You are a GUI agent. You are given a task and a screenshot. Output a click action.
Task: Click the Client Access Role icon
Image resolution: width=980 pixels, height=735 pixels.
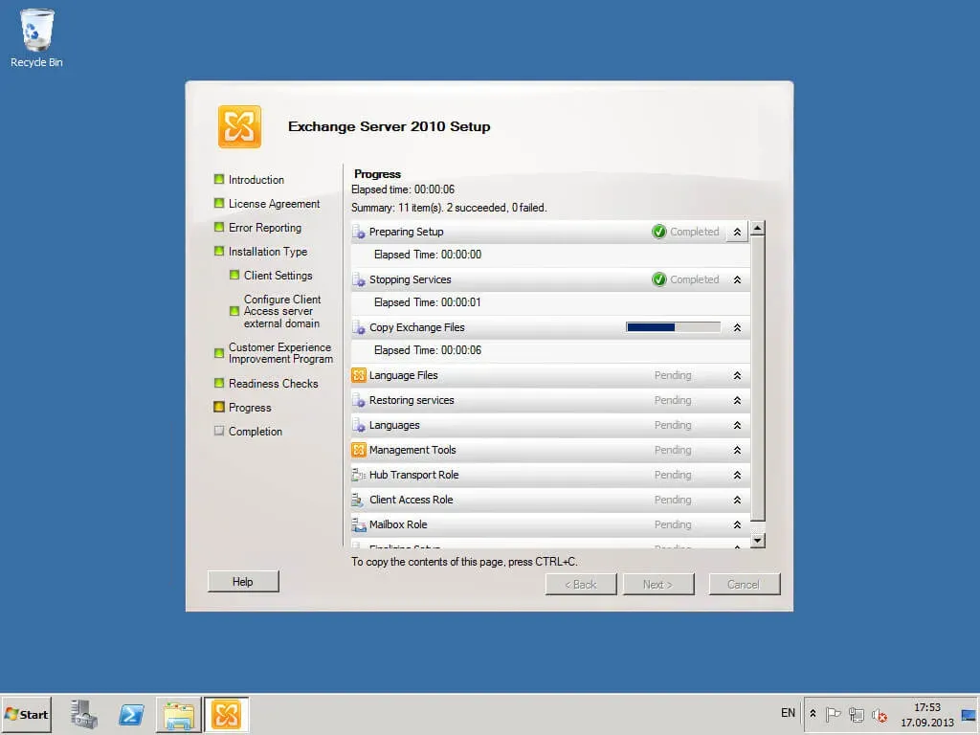pyautogui.click(x=359, y=500)
